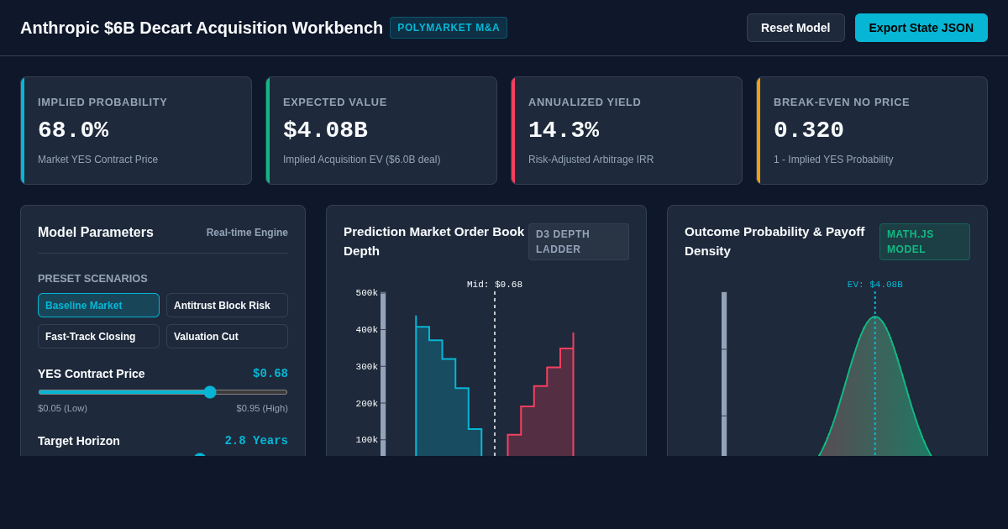Viewport: 1008px width, 529px height.
Task: Click the PRESET SCENARIOS label
Action: [92, 278]
